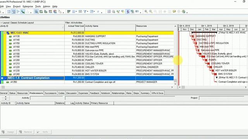The image size is (248, 139).
Task: Switch to the Successors tab
Action: point(50,93)
